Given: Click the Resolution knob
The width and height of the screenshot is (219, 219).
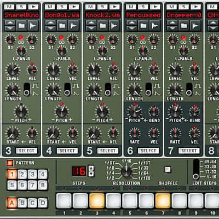Looking at the screenshot, I should (126, 171).
